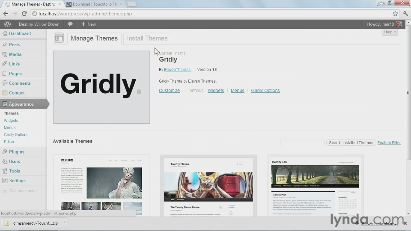Screen dimensions: 411x231
Task: Click the Customize link for Gridly theme
Action: (x=170, y=90)
